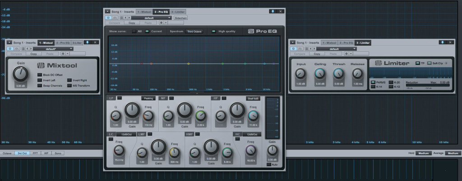The width and height of the screenshot is (462, 181).
Task: Select the red LC node on EQ curve
Action: pyautogui.click(x=142, y=64)
